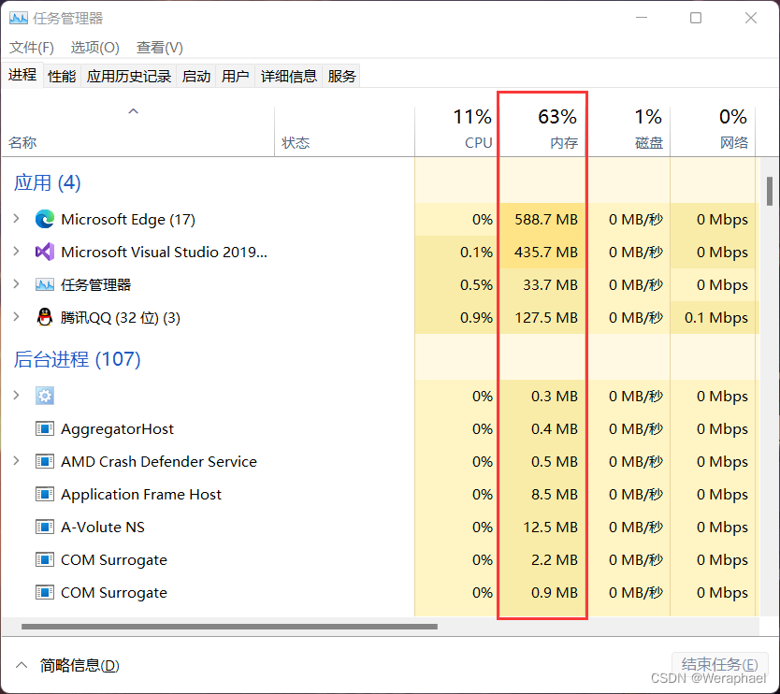Click the 8.5 MB memory value
The height and width of the screenshot is (694, 780).
[x=555, y=495]
